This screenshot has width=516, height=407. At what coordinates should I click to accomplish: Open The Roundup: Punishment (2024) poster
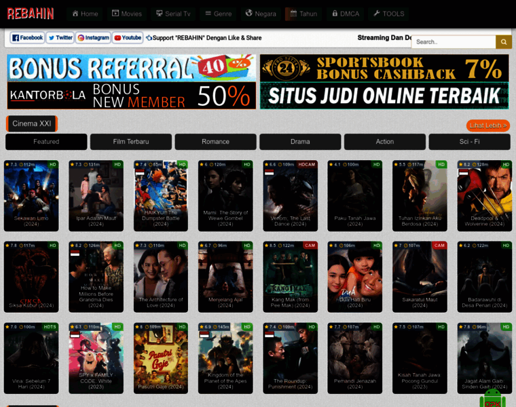point(291,358)
